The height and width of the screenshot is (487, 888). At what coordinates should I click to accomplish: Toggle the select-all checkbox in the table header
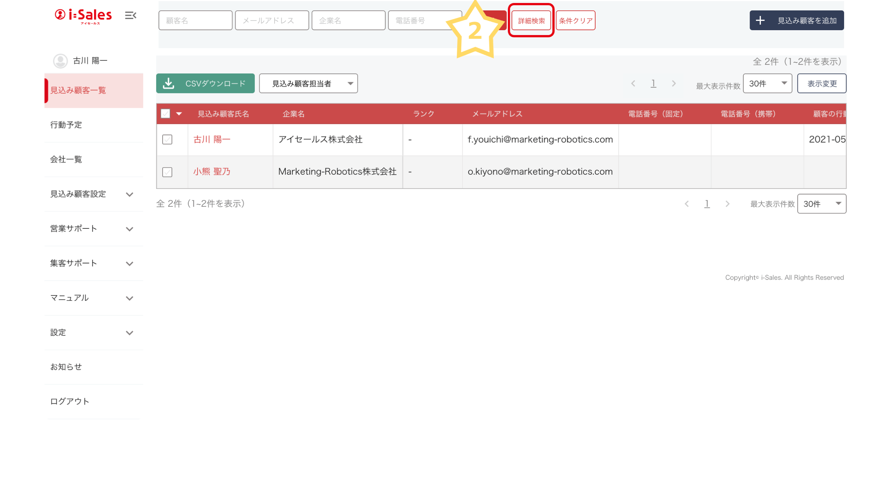[x=165, y=113]
